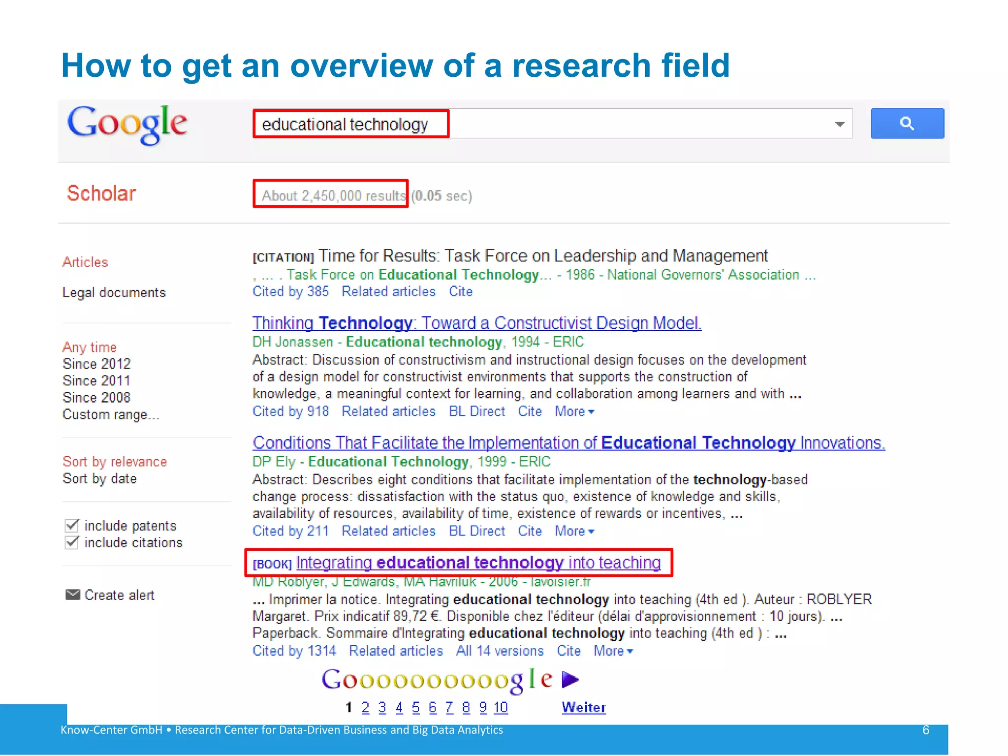
Task: Open the Cited by 211 link
Action: click(290, 531)
